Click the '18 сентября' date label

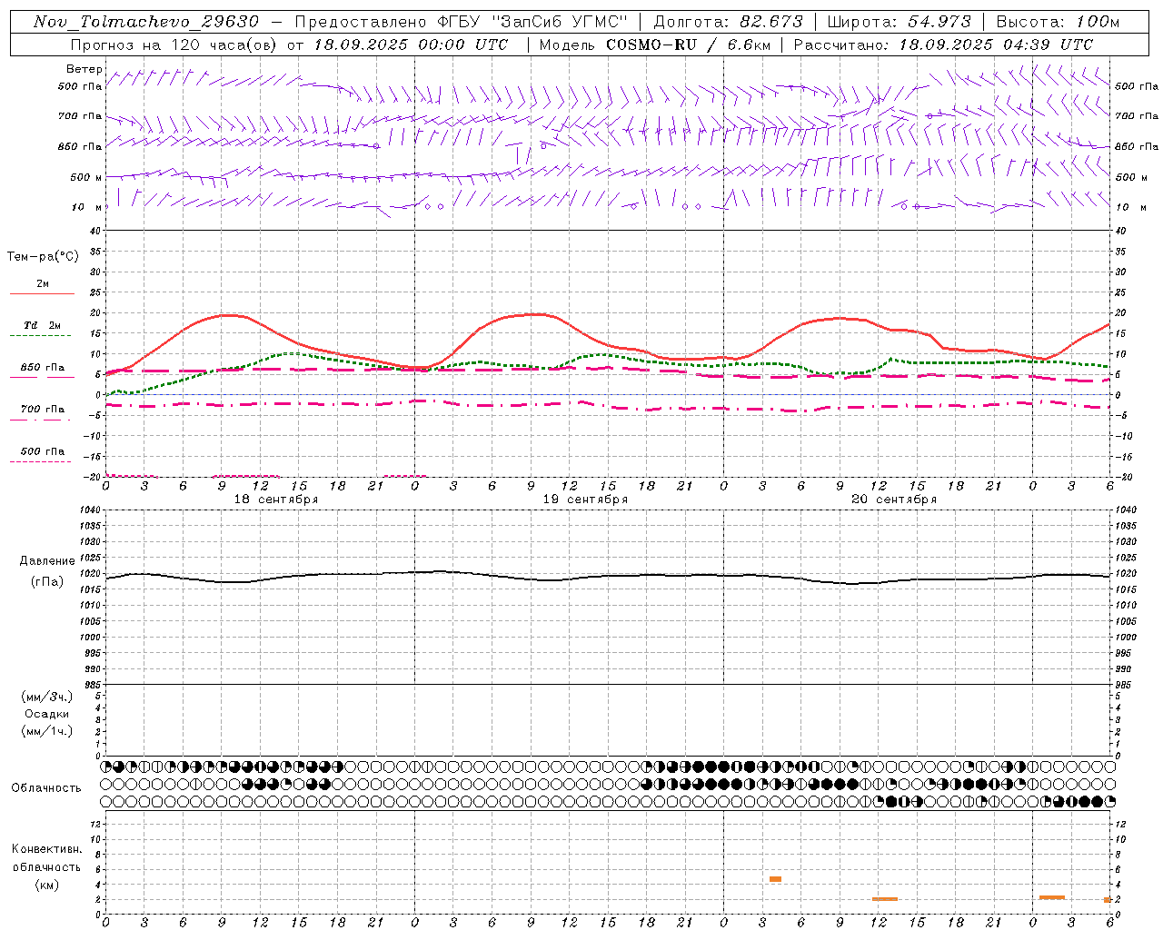point(276,500)
